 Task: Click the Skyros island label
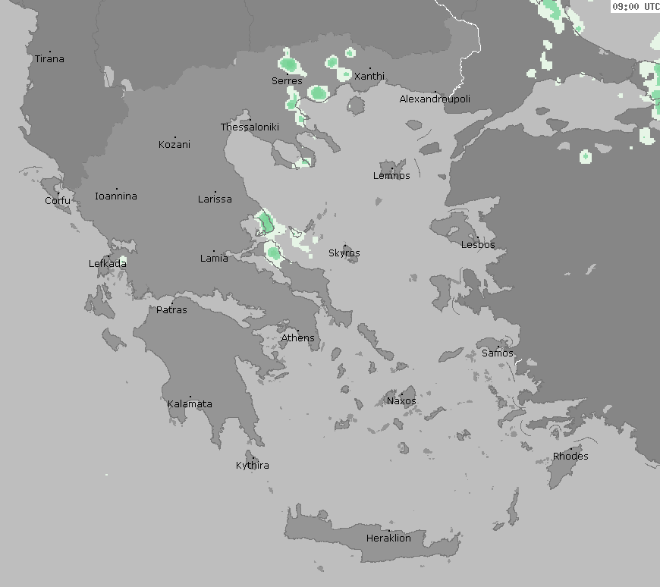(344, 253)
